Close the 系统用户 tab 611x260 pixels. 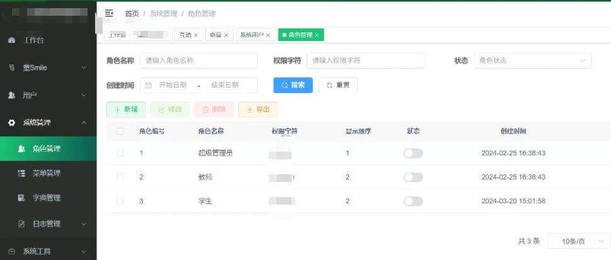pyautogui.click(x=268, y=35)
